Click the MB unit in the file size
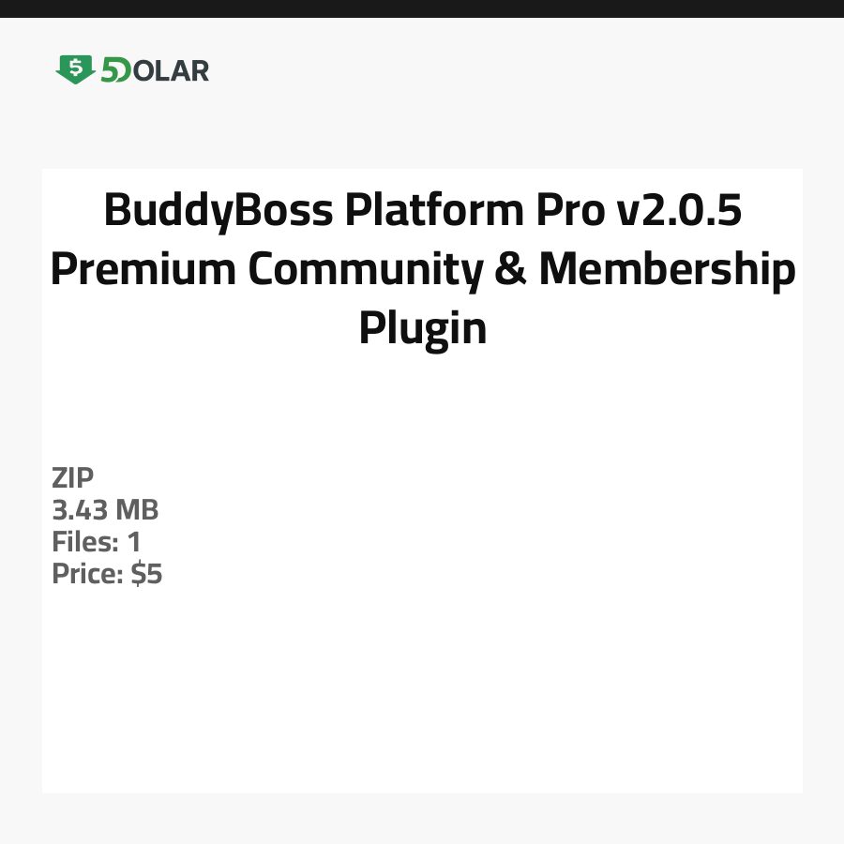The height and width of the screenshot is (844, 844). (x=138, y=510)
